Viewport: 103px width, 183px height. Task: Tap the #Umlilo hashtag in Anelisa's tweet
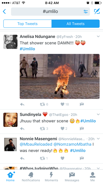point(27,49)
